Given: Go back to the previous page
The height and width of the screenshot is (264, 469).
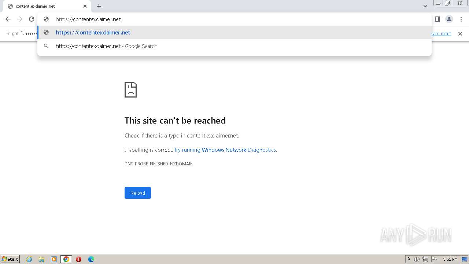Looking at the screenshot, I should [8, 19].
